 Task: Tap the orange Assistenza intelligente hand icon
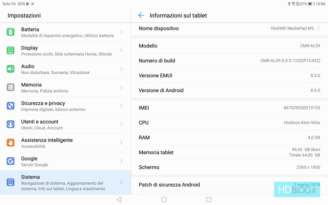(10, 143)
